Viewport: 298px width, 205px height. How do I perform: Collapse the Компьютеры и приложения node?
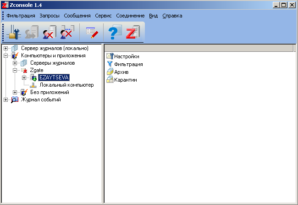click(x=6, y=55)
